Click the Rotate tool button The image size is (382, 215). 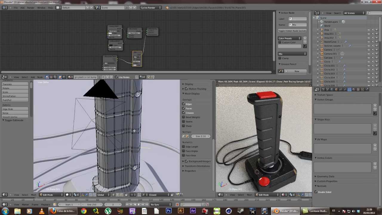[15, 88]
